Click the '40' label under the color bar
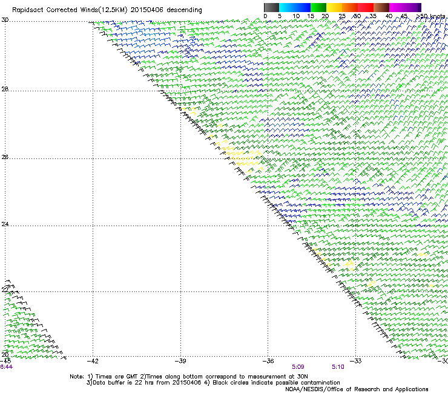Viewport: 448px width, 393px height. [x=389, y=16]
